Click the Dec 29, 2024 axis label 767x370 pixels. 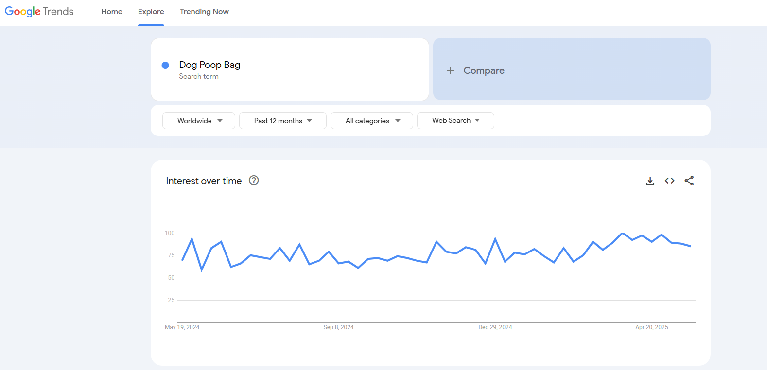click(x=495, y=327)
